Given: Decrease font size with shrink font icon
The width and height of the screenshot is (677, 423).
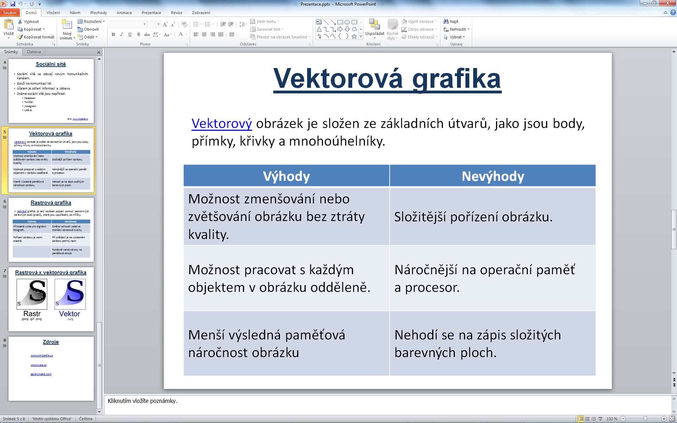Looking at the screenshot, I should (173, 24).
